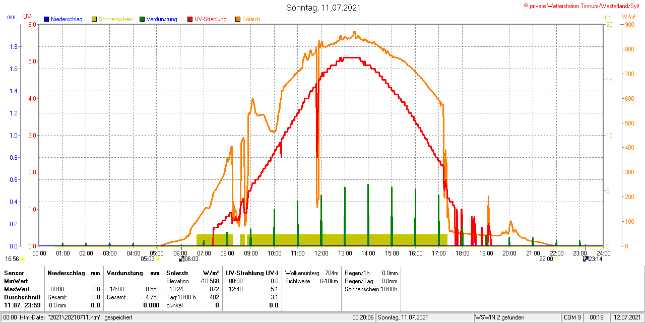Click the COM 9 status panel
This screenshot has height=323, width=645.
572,317
